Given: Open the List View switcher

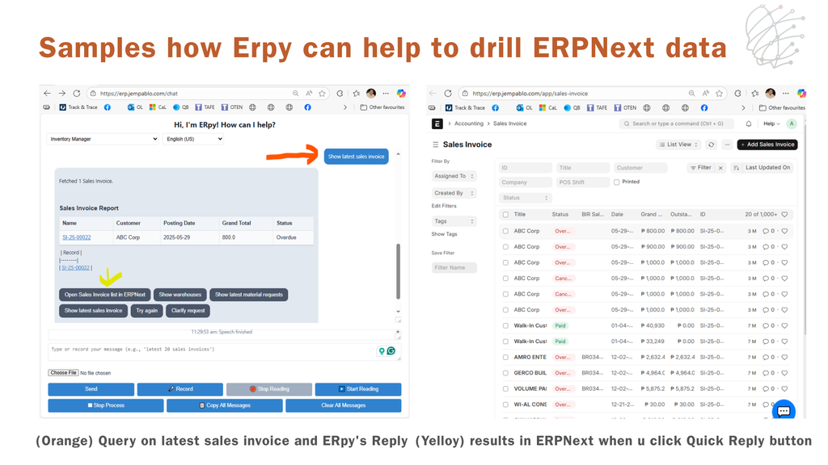Looking at the screenshot, I should tap(678, 145).
